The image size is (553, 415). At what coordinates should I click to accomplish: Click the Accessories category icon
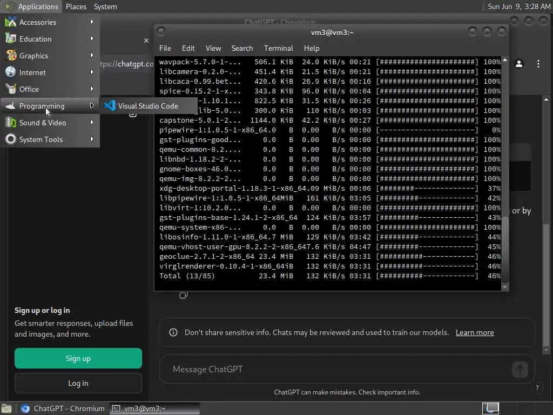[11, 22]
